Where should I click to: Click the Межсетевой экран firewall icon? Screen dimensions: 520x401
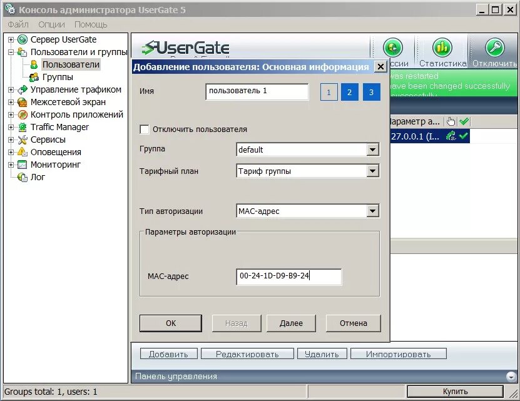pyautogui.click(x=23, y=102)
